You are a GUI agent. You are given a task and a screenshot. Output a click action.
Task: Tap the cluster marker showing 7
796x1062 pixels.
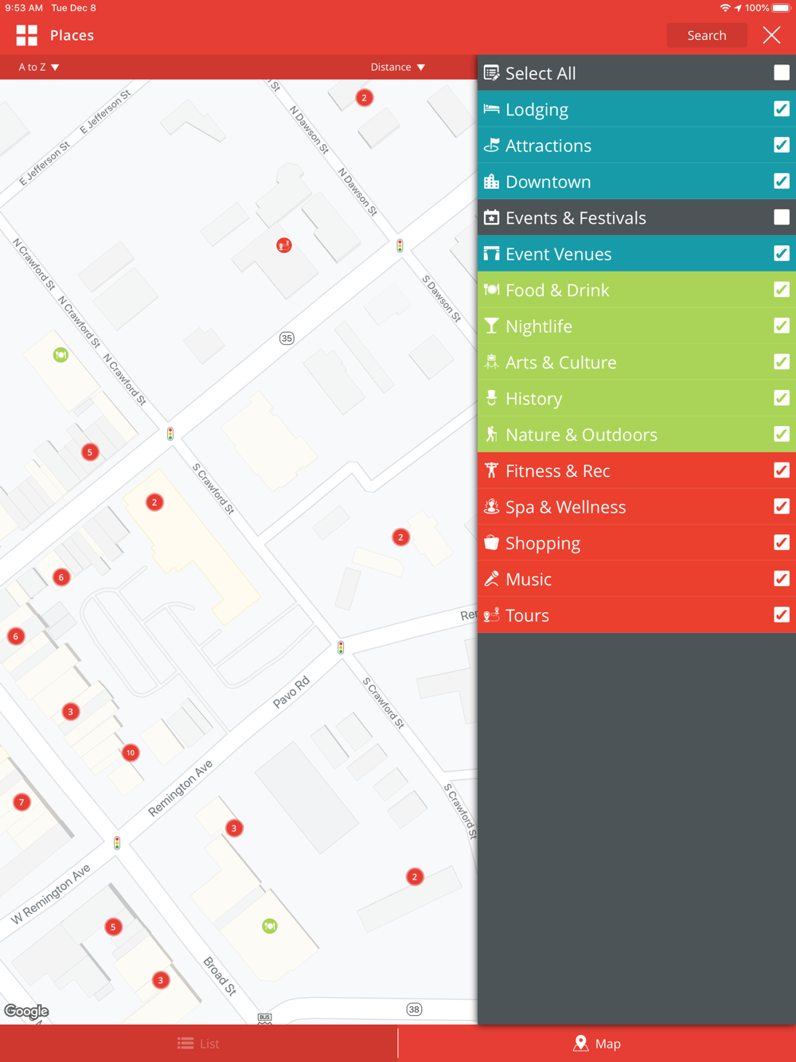(x=21, y=802)
